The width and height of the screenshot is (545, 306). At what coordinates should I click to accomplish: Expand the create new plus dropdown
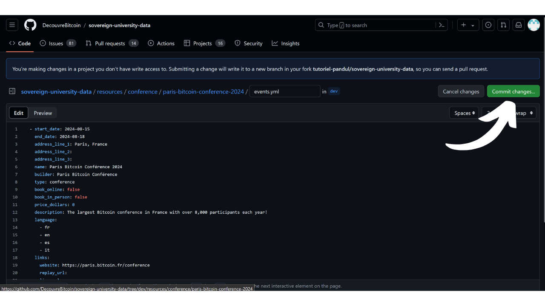[468, 25]
